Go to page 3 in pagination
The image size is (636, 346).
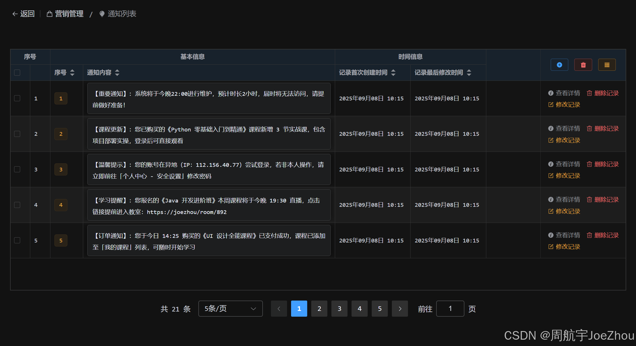point(339,309)
